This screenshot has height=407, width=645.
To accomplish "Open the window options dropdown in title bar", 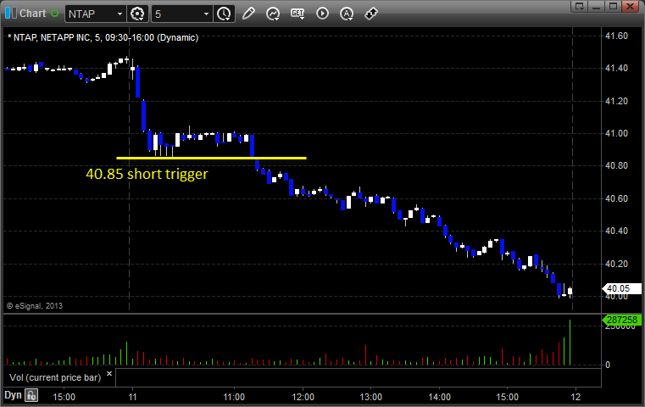I will [x=580, y=6].
